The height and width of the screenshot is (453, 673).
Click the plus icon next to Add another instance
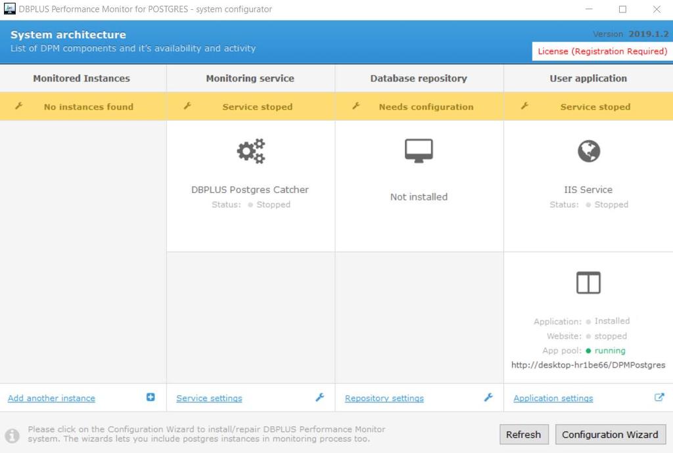(151, 397)
